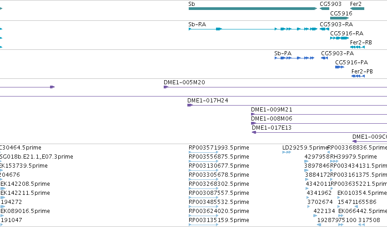Click the RP003135159.5prime EST arrow
Image resolution: width=387 pixels, height=227 pixels.
203,225
